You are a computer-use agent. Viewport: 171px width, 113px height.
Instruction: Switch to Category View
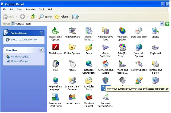point(24,40)
